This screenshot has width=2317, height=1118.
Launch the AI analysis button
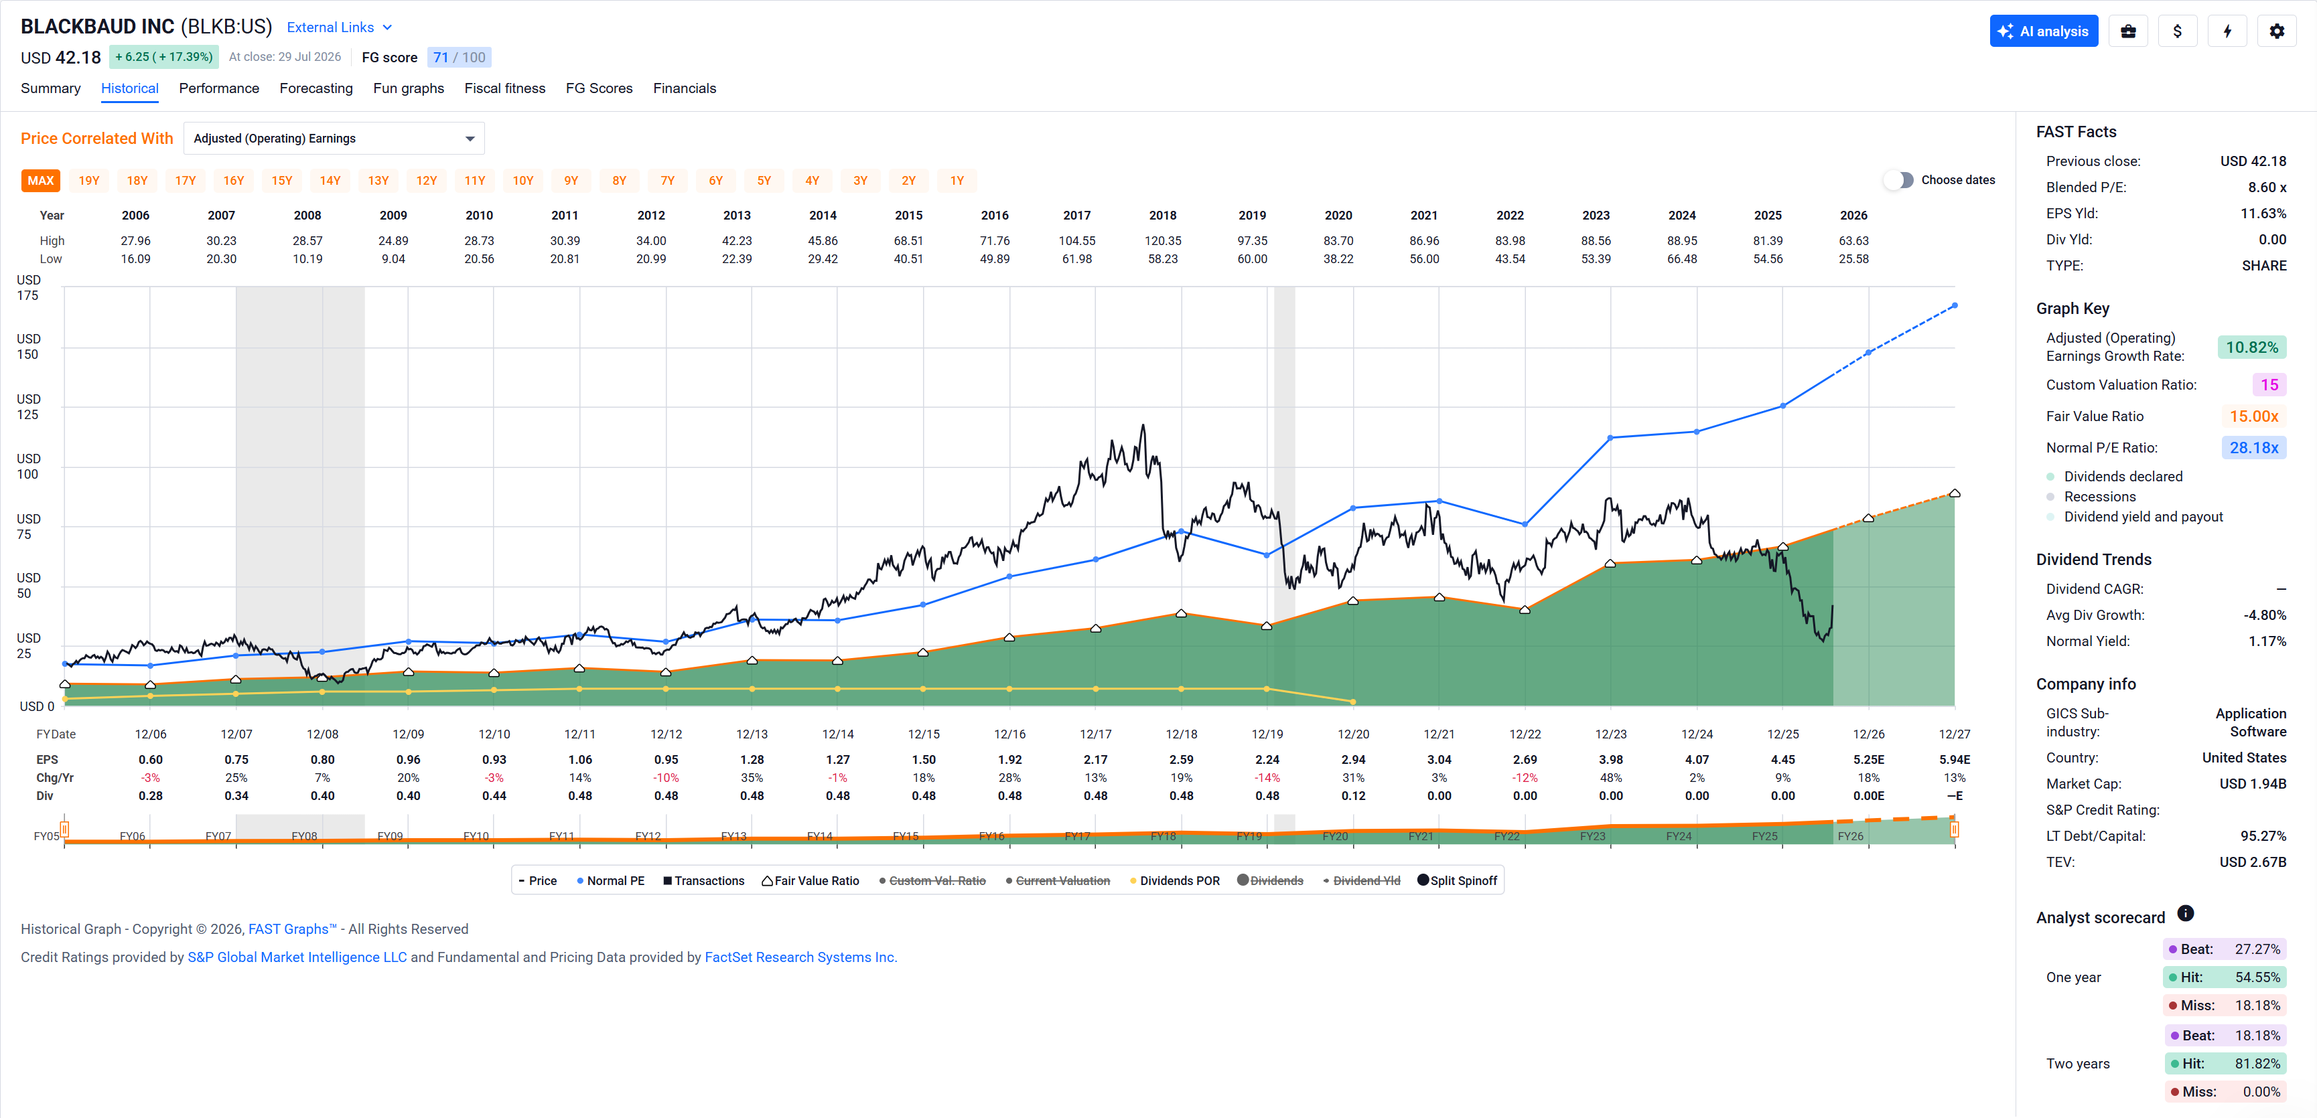click(x=2044, y=31)
